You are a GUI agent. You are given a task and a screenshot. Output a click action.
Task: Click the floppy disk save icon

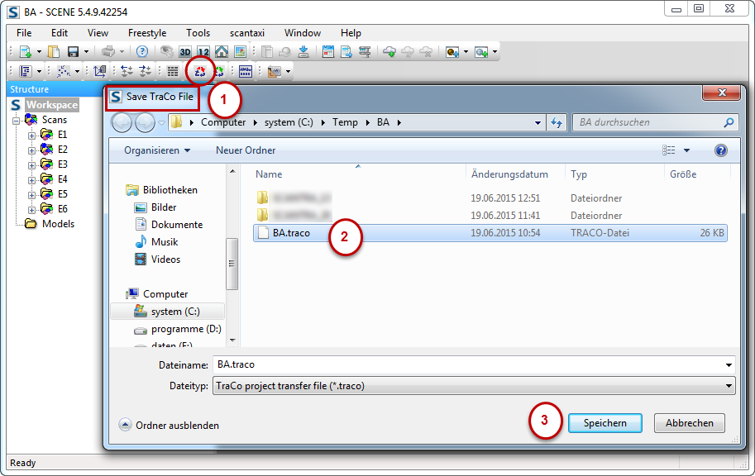(74, 51)
